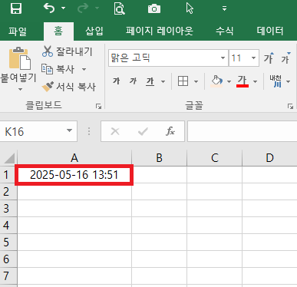Open the font name dropdown arrow
The image size is (297, 287).
pos(223,58)
